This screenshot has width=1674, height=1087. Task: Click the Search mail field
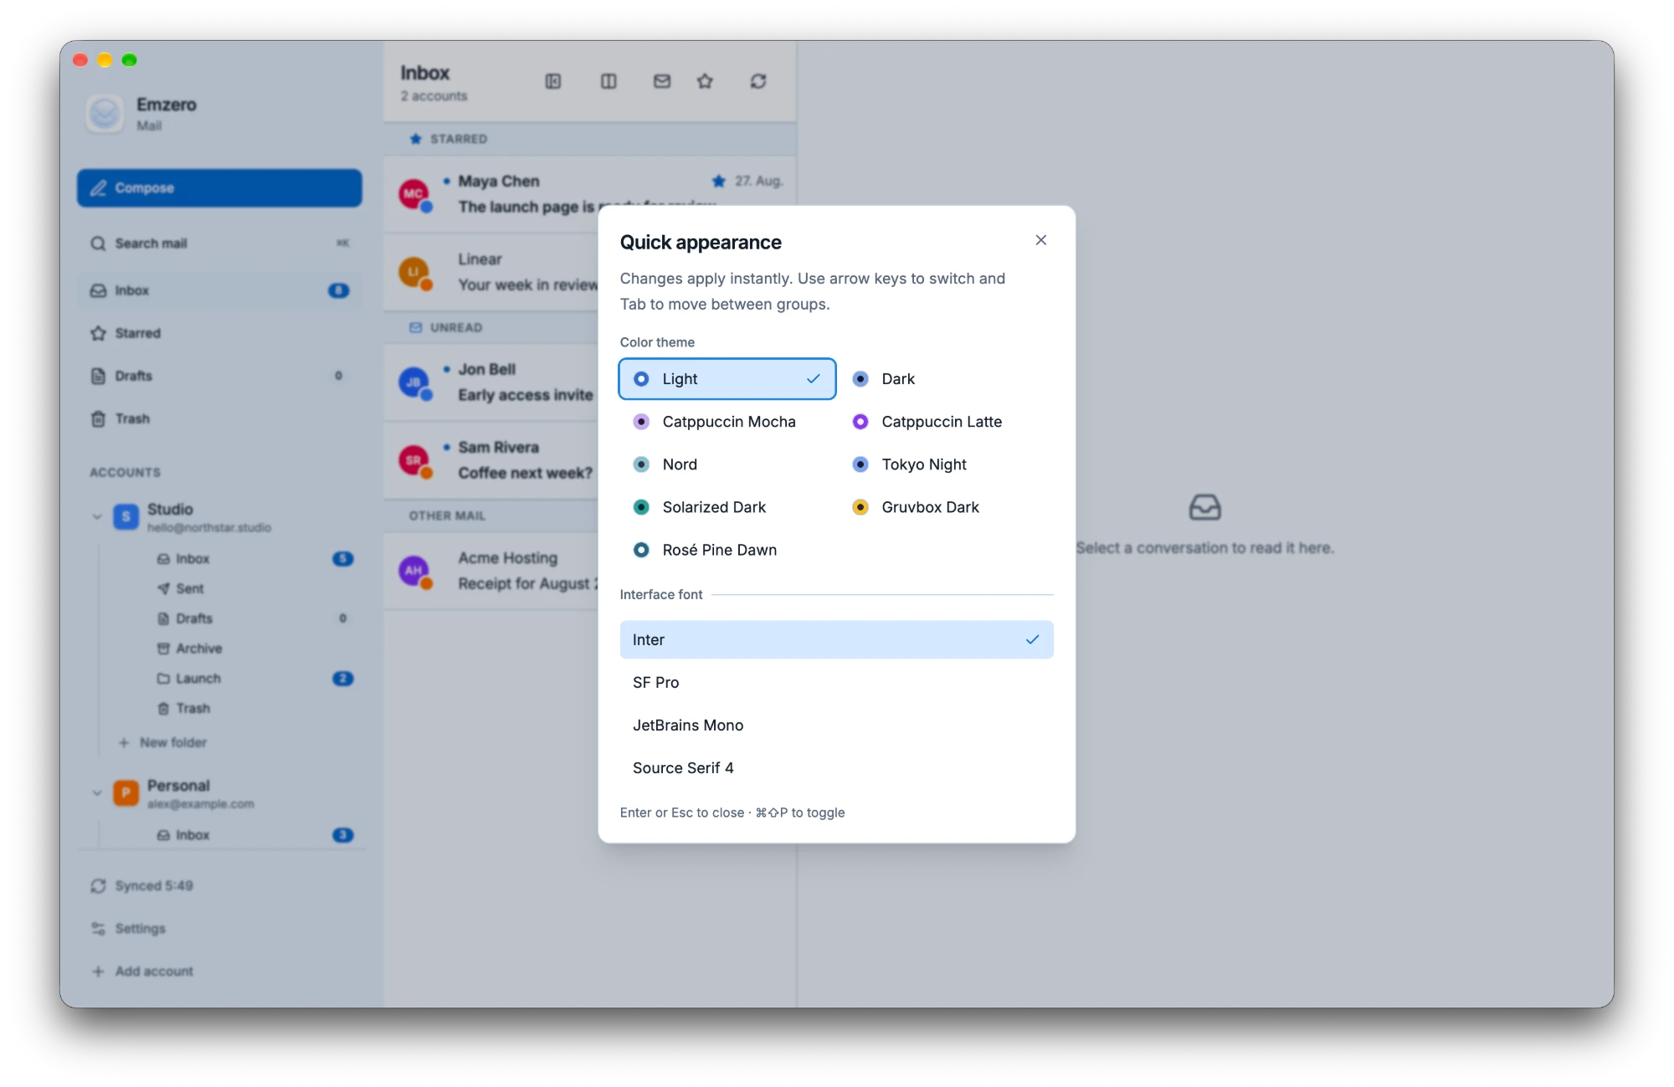coord(219,244)
